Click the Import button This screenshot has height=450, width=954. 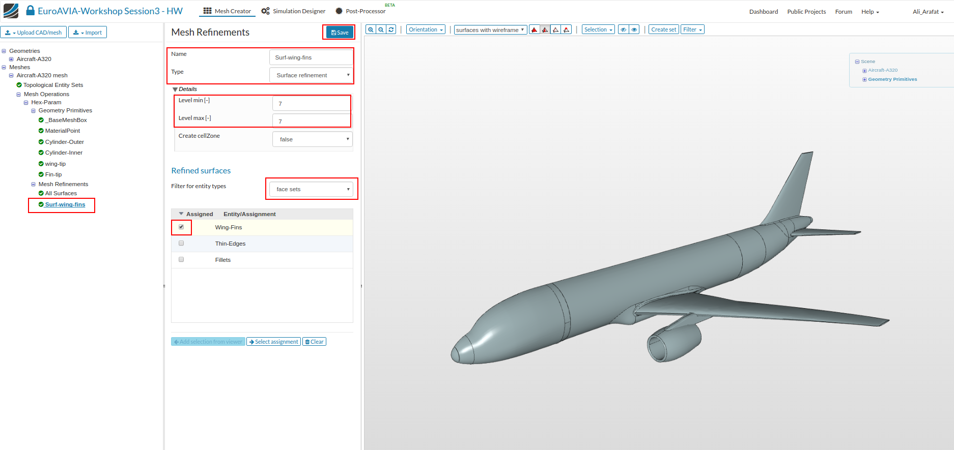[x=88, y=33]
